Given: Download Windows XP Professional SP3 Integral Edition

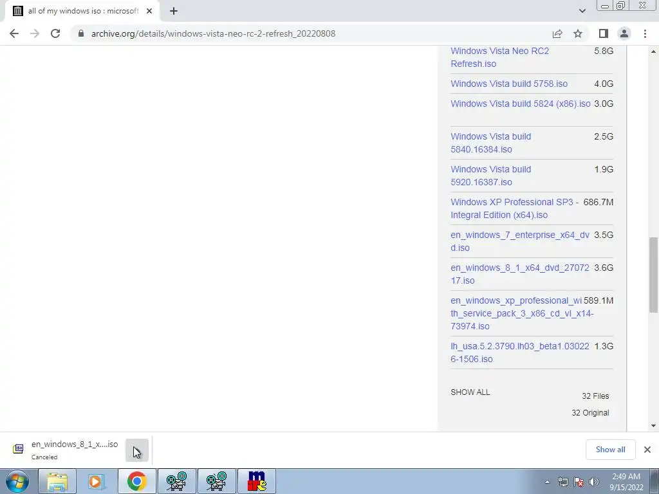Looking at the screenshot, I should (514, 208).
